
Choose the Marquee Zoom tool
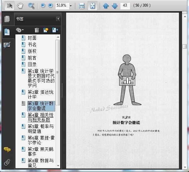click(x=31, y=6)
